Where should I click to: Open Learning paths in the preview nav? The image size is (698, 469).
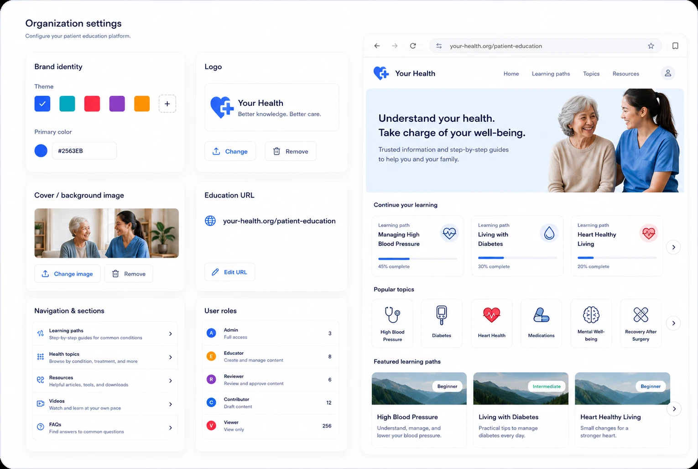[551, 73]
